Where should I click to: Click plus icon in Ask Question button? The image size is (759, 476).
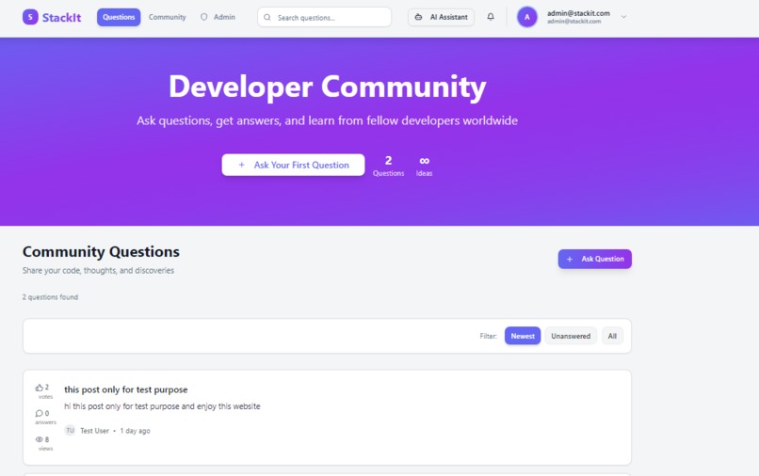(x=570, y=260)
